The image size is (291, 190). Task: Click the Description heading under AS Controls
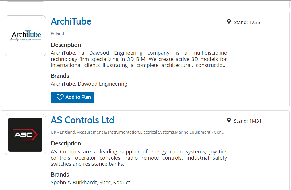pos(66,143)
